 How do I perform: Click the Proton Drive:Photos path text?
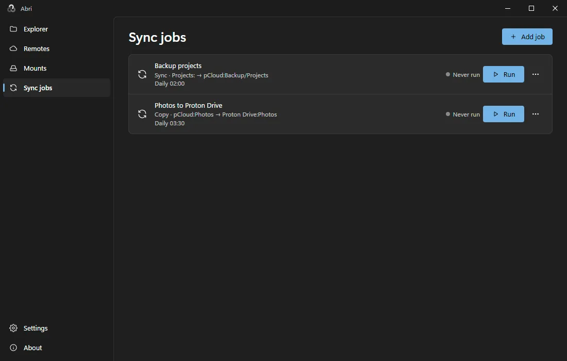249,114
